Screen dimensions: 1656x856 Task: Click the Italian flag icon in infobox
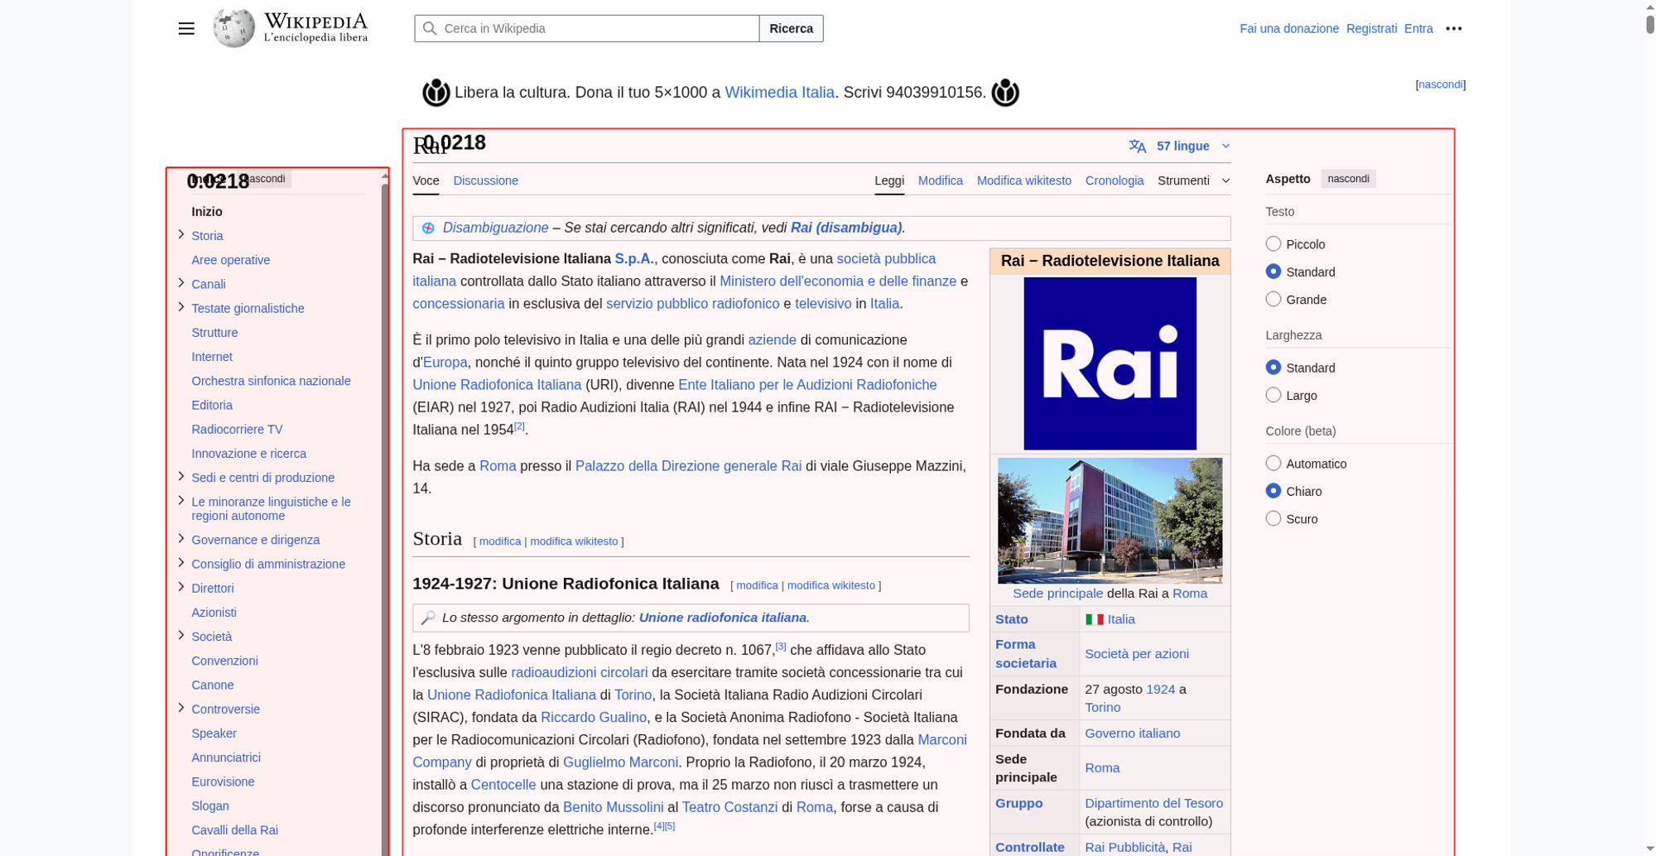(x=1095, y=619)
